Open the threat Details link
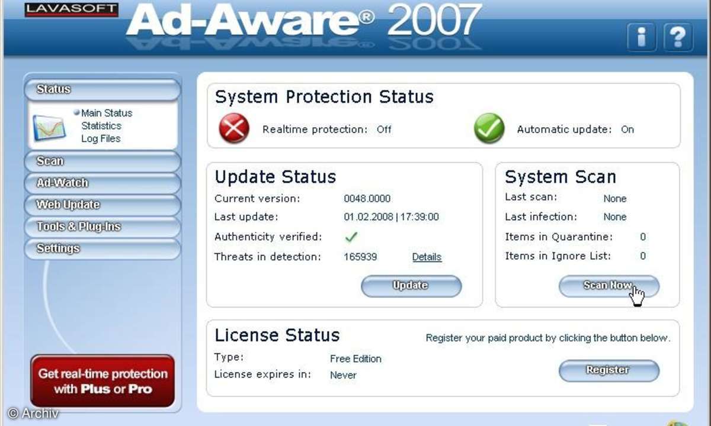This screenshot has width=711, height=426. (427, 257)
